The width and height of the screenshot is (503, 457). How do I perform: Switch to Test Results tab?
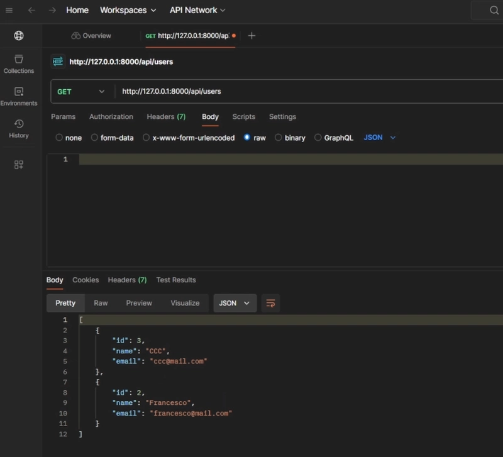tap(176, 280)
